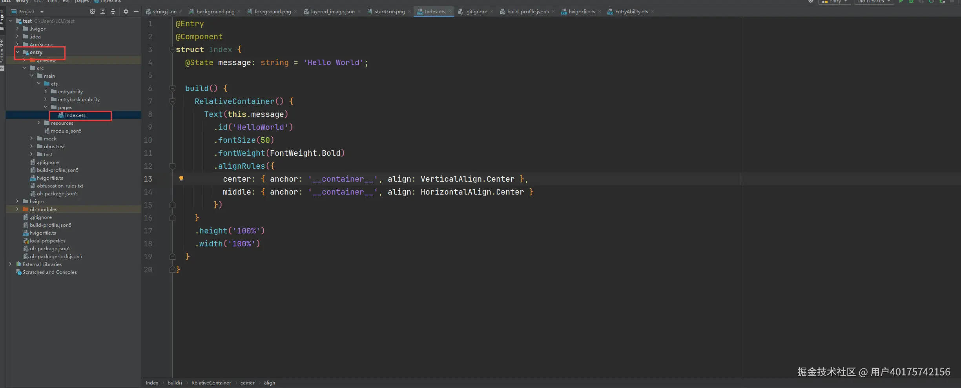The image size is (961, 388).
Task: Close the background.png tab
Action: click(239, 11)
